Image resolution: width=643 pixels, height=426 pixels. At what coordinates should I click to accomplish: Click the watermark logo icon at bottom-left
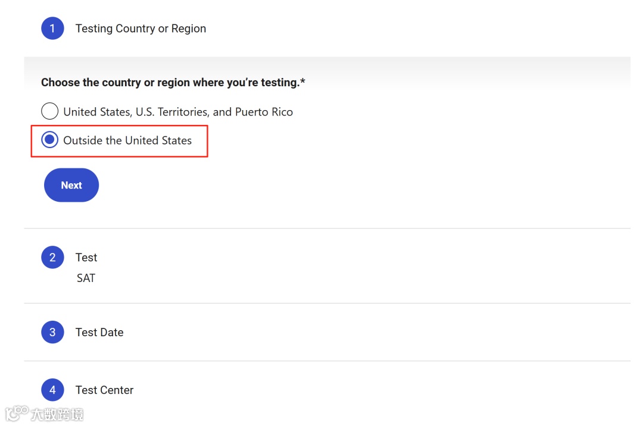tap(17, 413)
